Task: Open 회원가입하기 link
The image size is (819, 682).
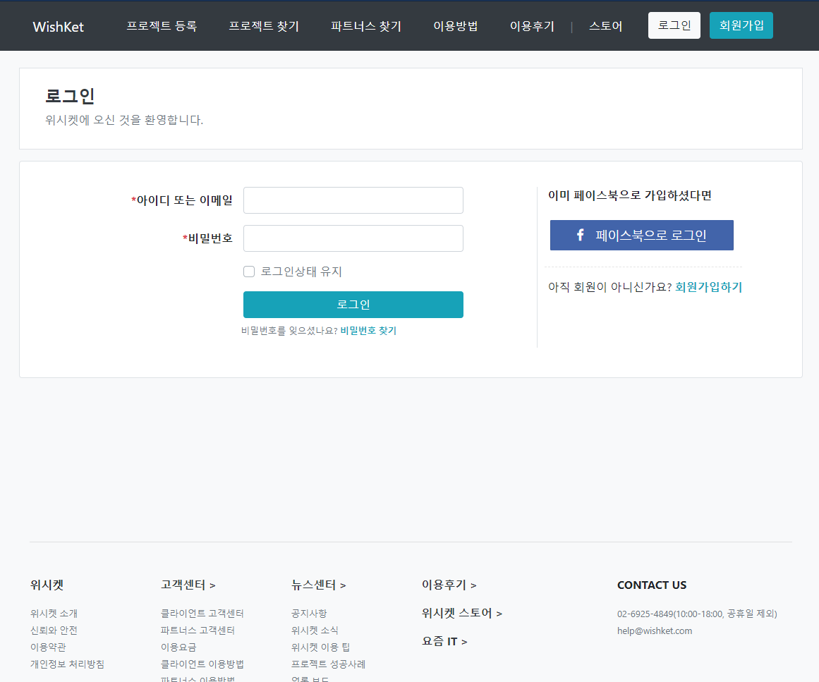Action: click(708, 286)
